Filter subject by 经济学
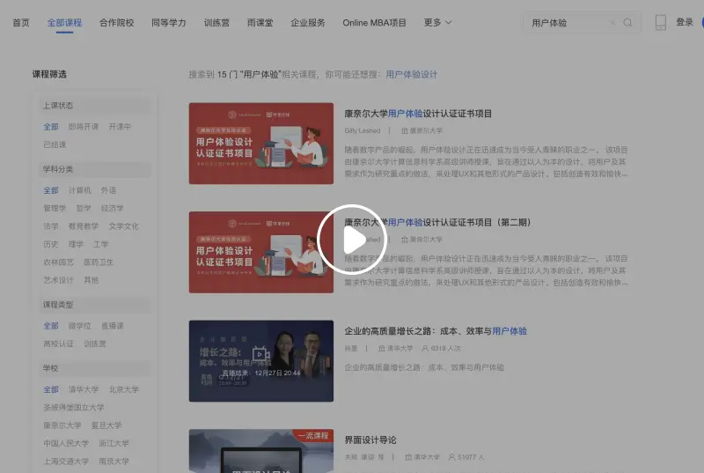Screen dimensions: 704x473 112,209
